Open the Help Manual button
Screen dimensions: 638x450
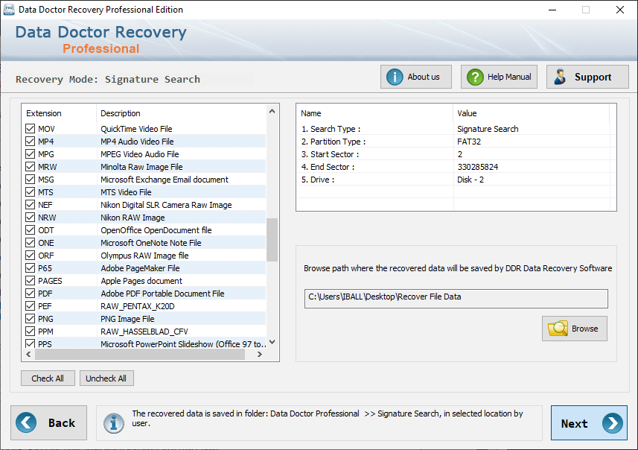tap(499, 77)
